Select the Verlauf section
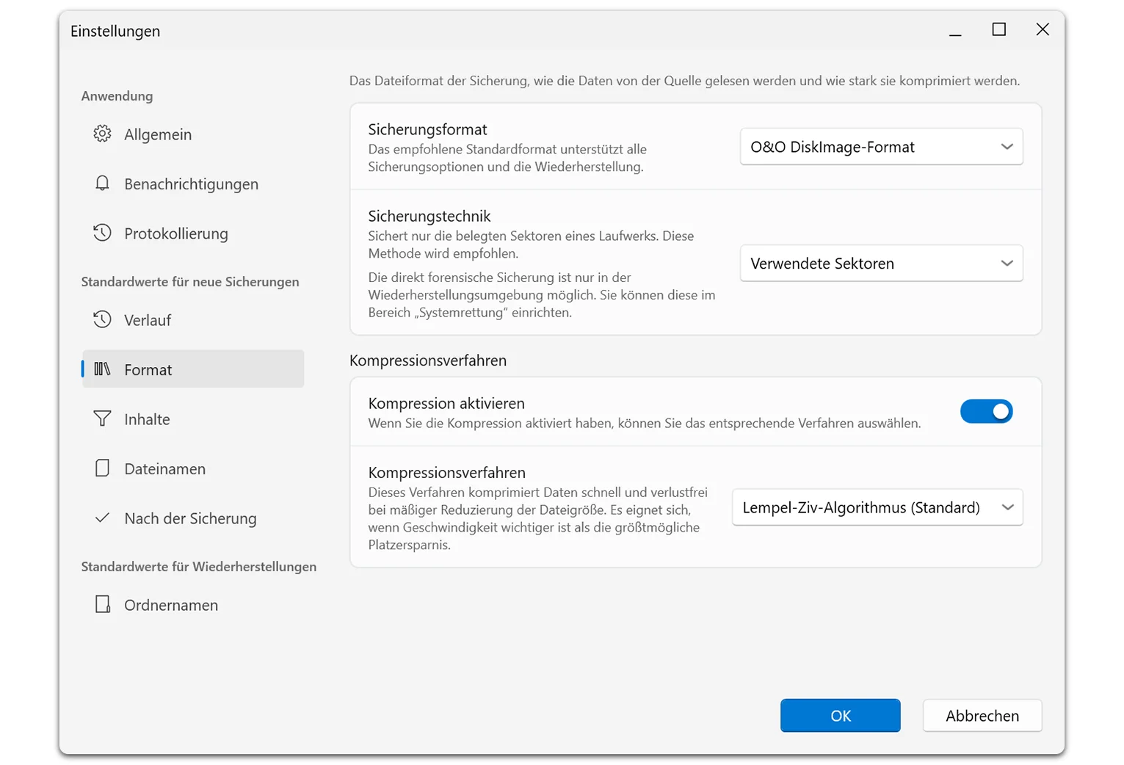 pos(192,320)
